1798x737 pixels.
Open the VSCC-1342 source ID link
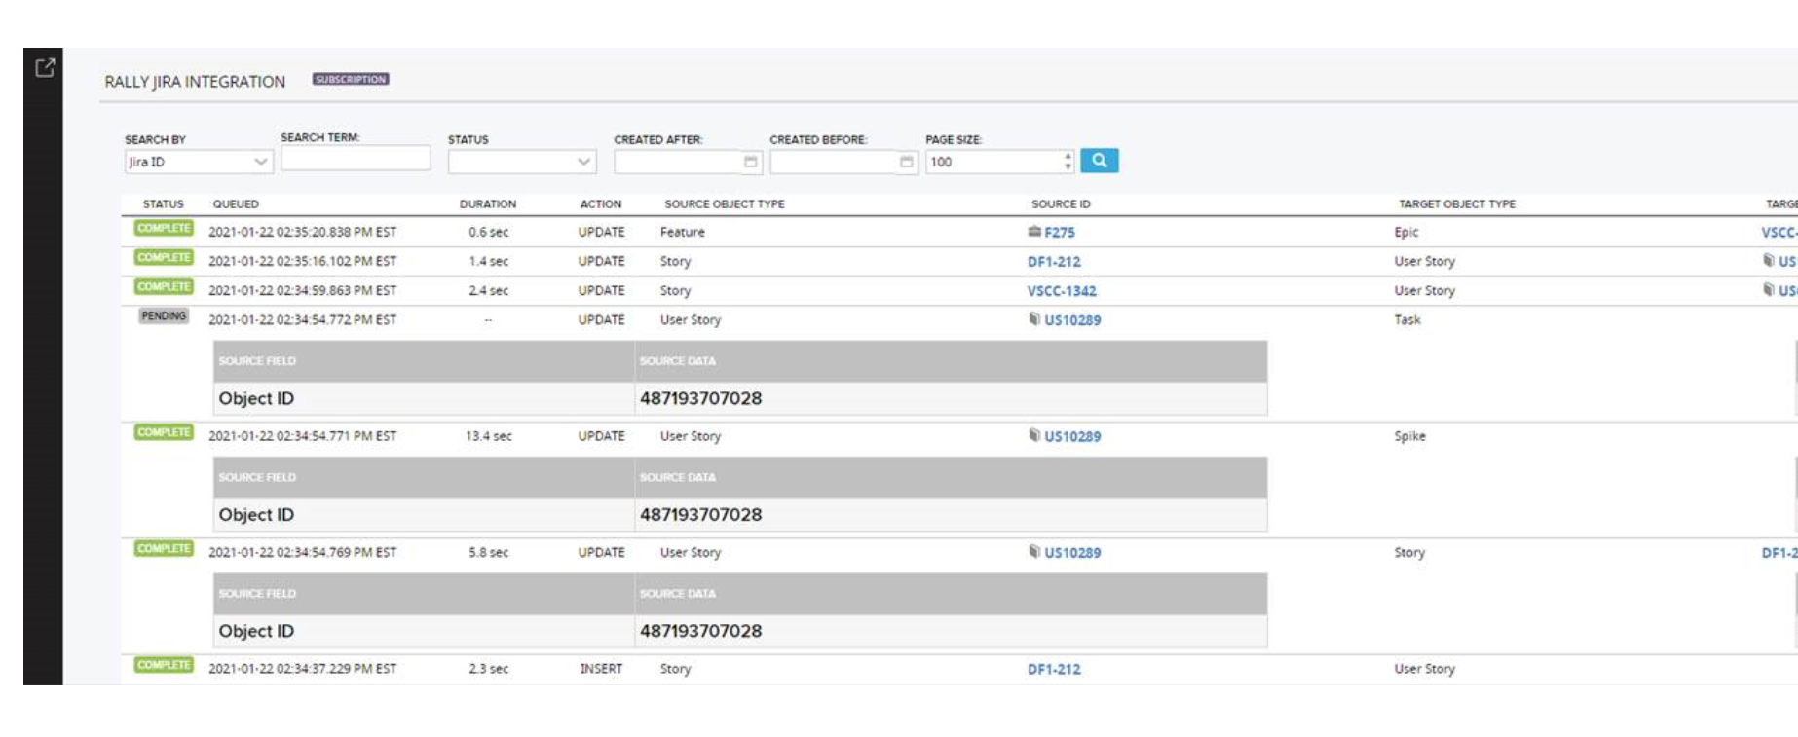pyautogui.click(x=1062, y=291)
